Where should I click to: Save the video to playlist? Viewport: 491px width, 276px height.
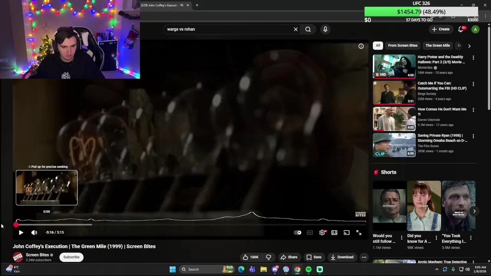(314, 257)
